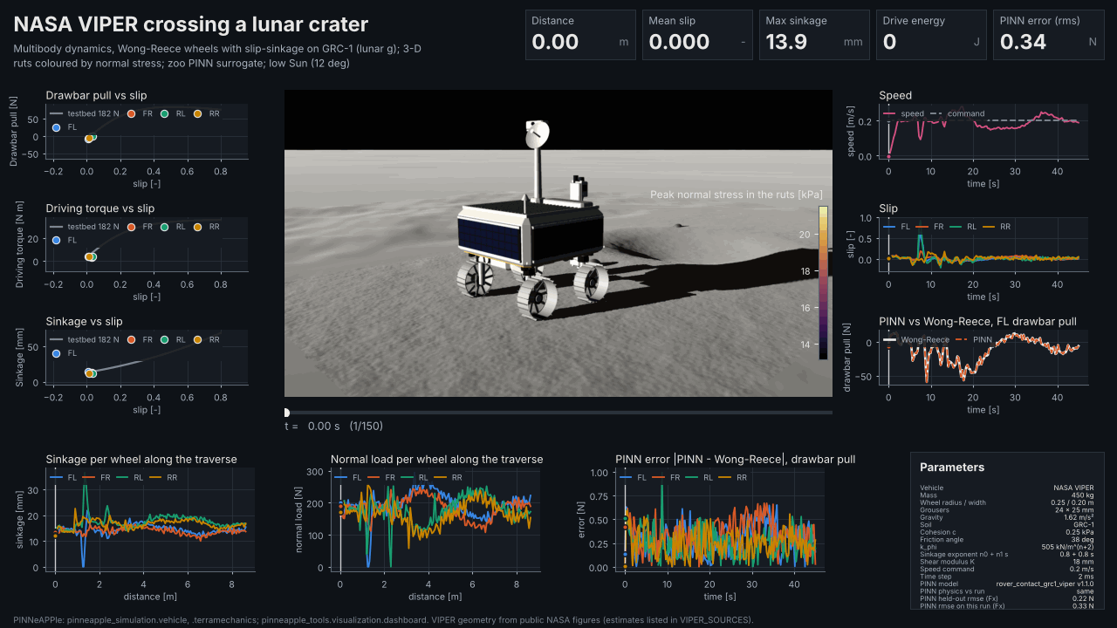Viewport: 1117px width, 628px height.
Task: Click the PINN vs Wong-Reece chart title
Action: (978, 322)
